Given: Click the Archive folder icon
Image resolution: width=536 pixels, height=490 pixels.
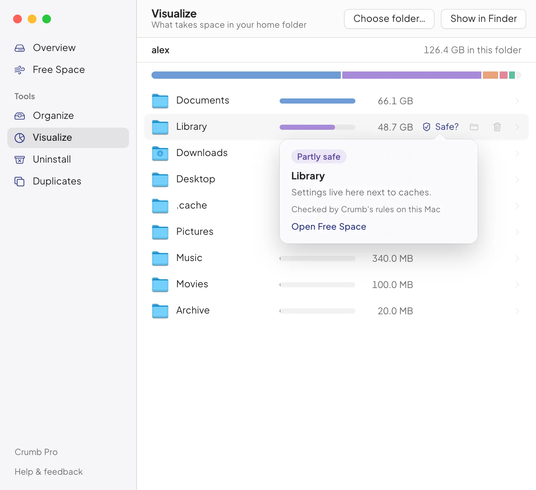Looking at the screenshot, I should [160, 311].
